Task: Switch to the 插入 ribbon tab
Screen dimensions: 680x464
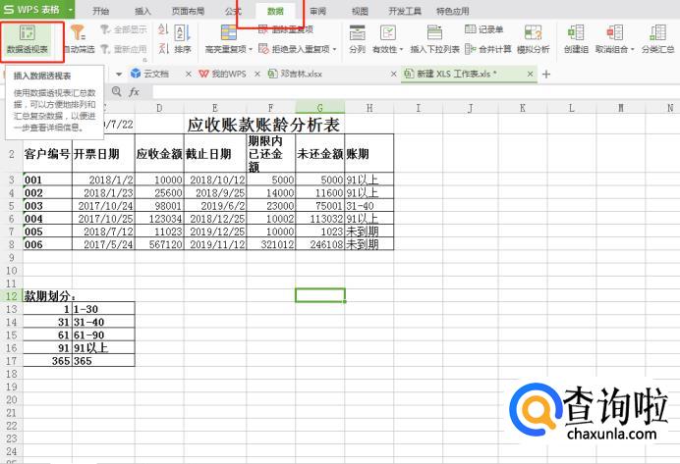Action: coord(142,11)
